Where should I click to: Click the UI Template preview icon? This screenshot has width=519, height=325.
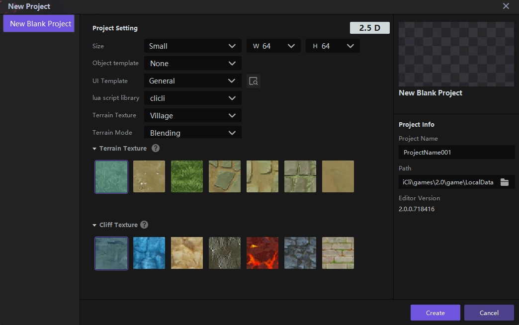click(254, 81)
